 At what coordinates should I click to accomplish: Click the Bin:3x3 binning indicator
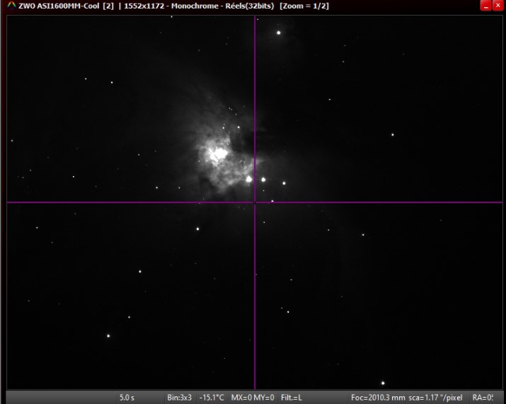179,398
